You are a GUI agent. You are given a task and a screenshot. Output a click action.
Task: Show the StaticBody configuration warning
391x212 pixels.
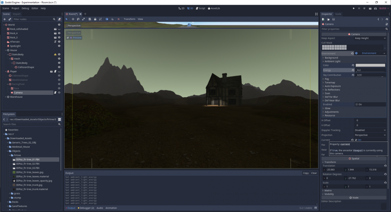pos(56,54)
